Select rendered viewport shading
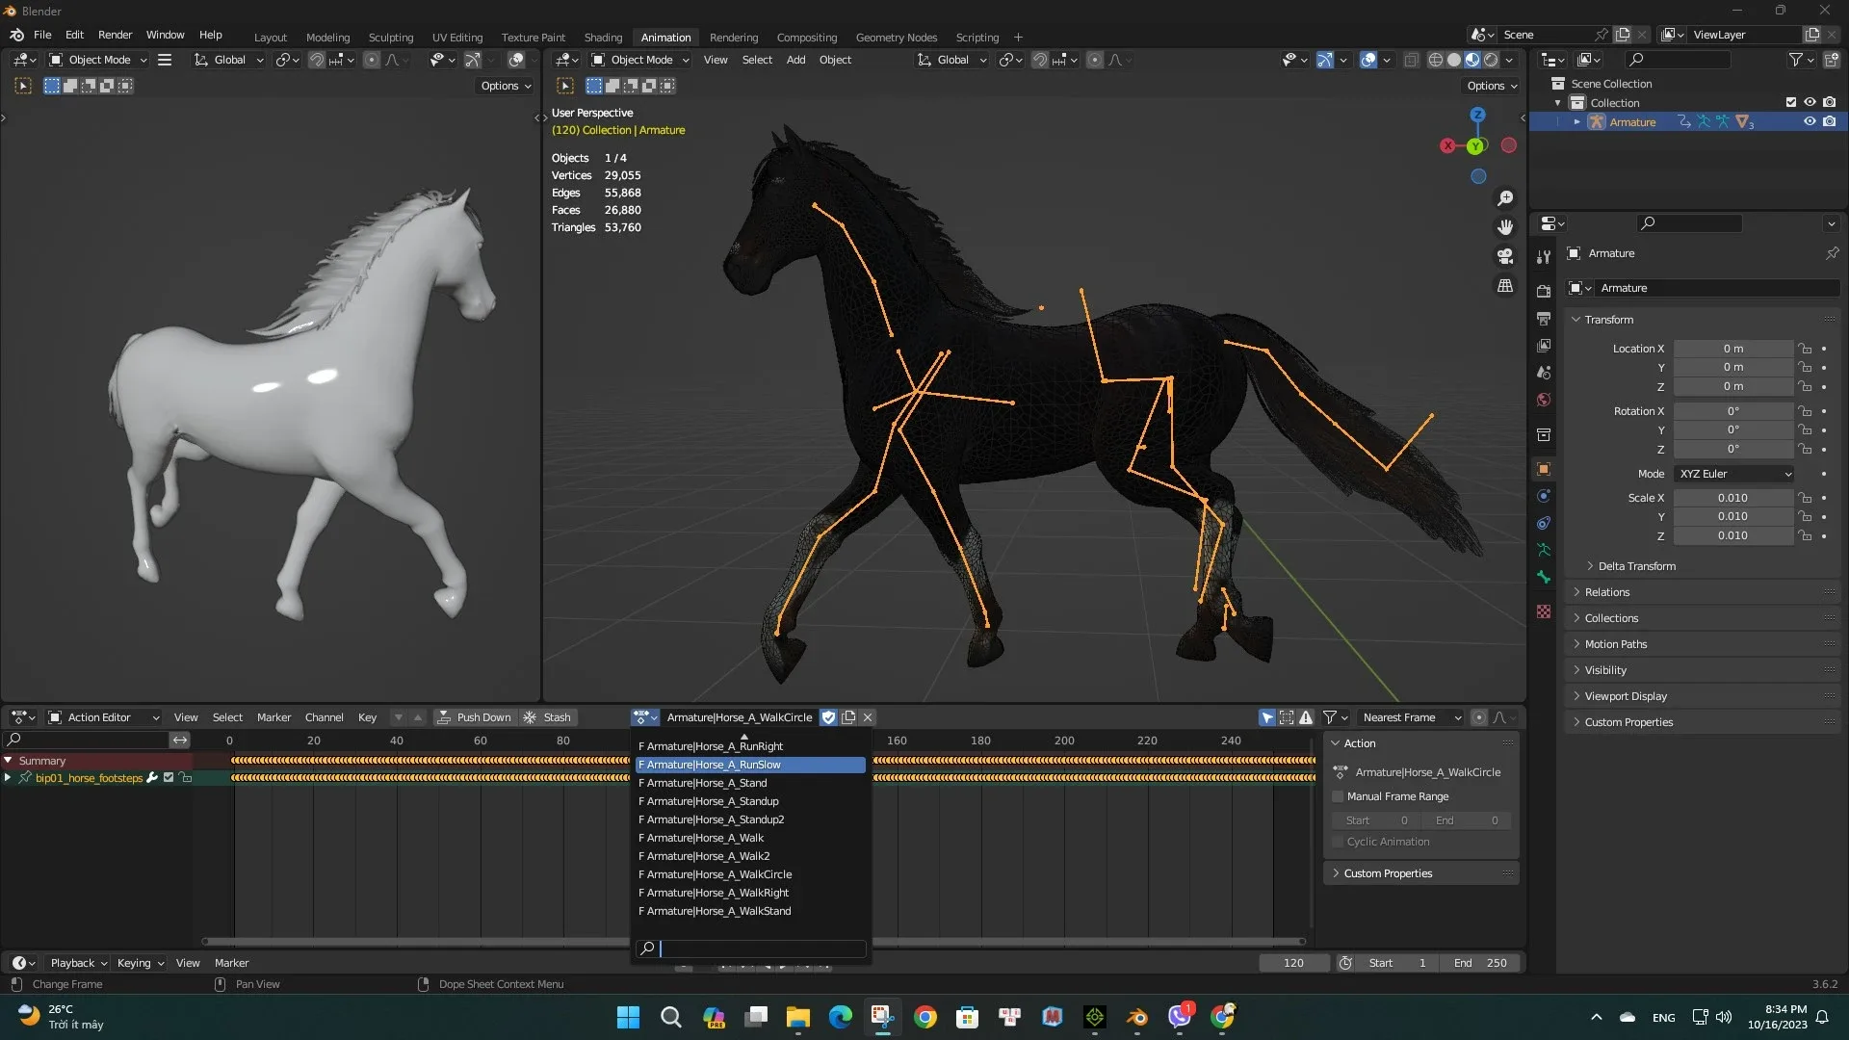This screenshot has height=1040, width=1849. 1491,60
